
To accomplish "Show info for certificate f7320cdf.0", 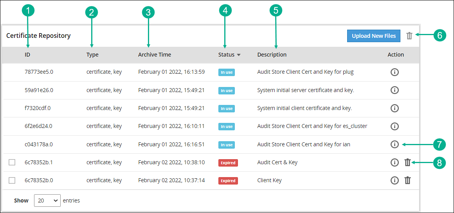I will tap(395, 108).
